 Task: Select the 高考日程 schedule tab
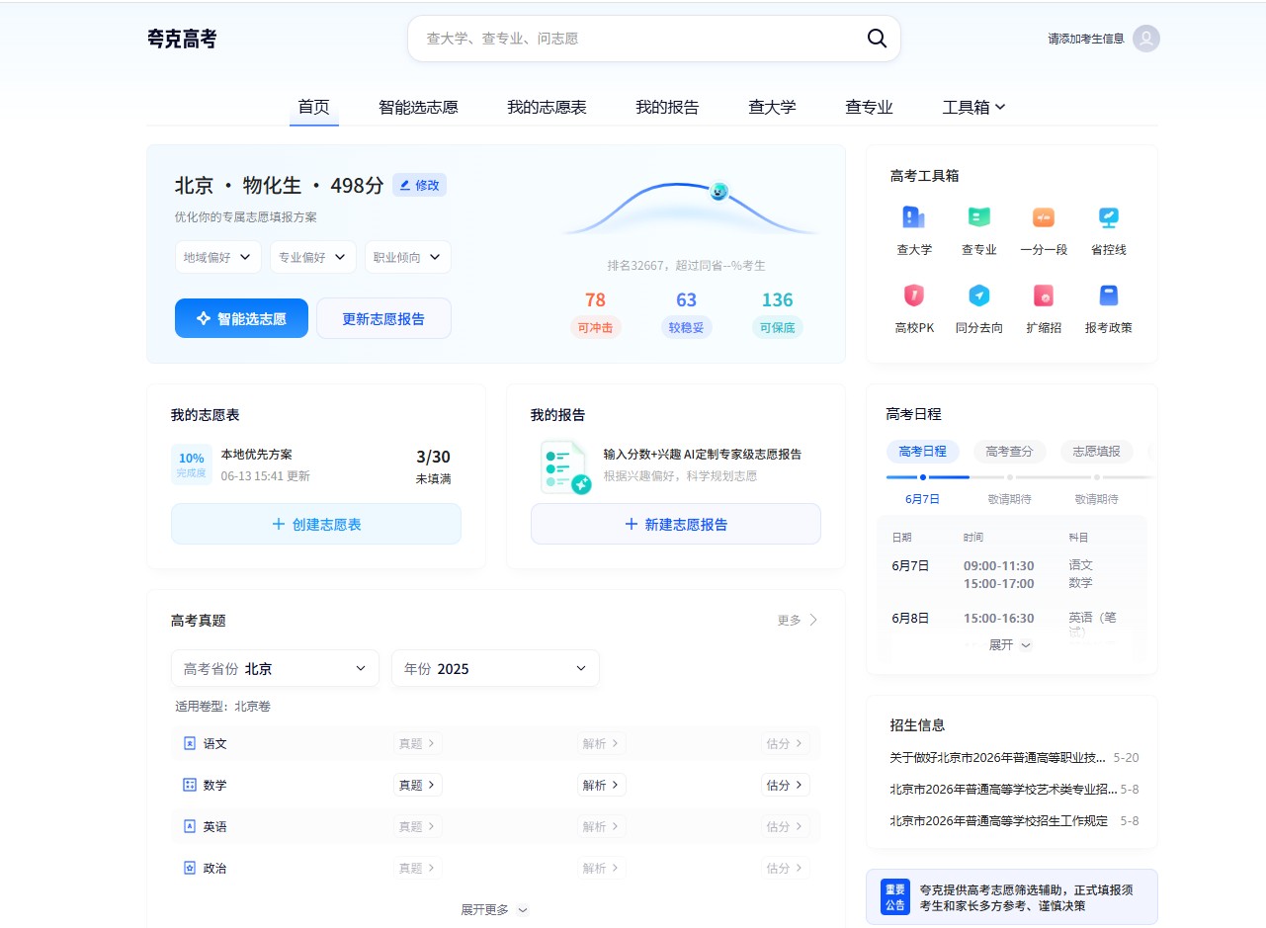point(922,451)
